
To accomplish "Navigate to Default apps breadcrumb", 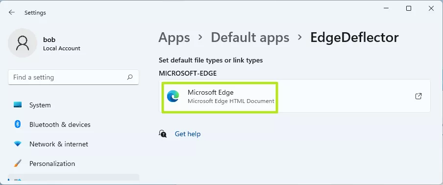I will tap(250, 38).
